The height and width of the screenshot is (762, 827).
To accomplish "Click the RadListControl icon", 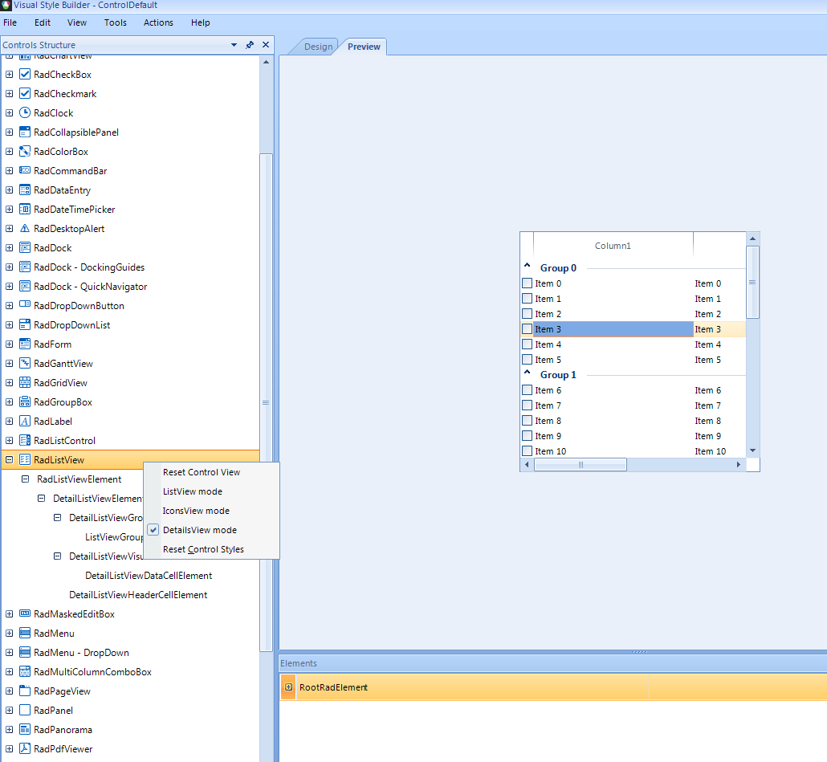I will pyautogui.click(x=25, y=440).
